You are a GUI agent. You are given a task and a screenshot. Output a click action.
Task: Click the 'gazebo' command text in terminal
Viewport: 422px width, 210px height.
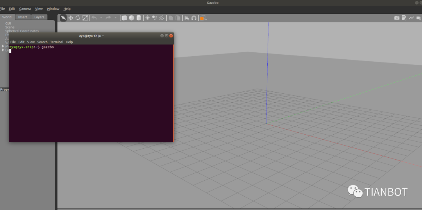coord(48,47)
